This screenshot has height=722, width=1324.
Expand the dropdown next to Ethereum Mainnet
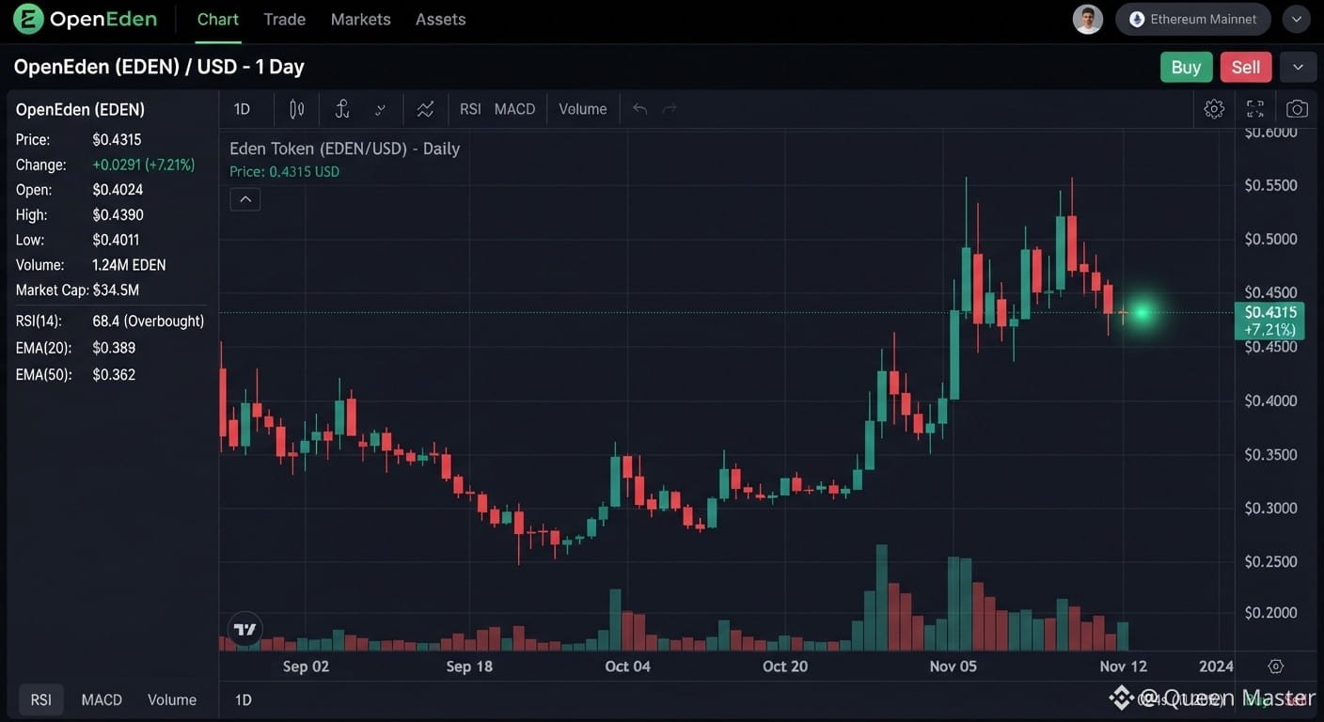click(x=1297, y=19)
